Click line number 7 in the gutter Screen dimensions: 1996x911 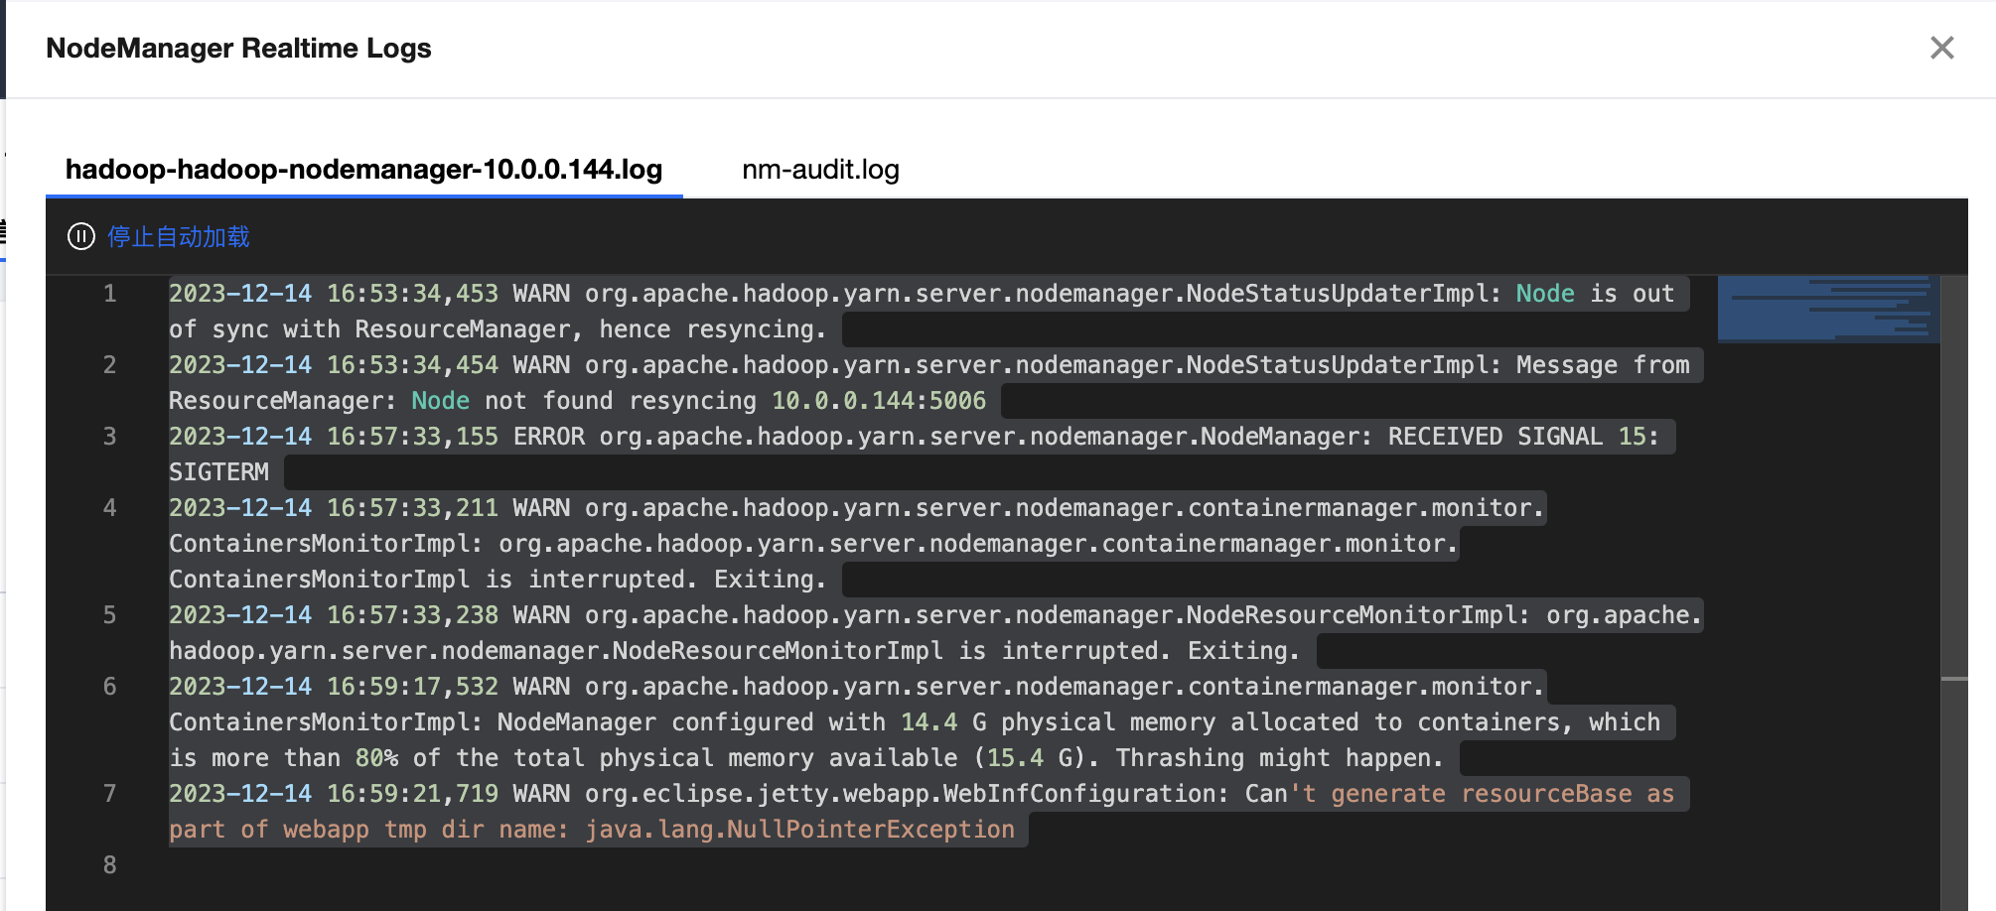(110, 794)
